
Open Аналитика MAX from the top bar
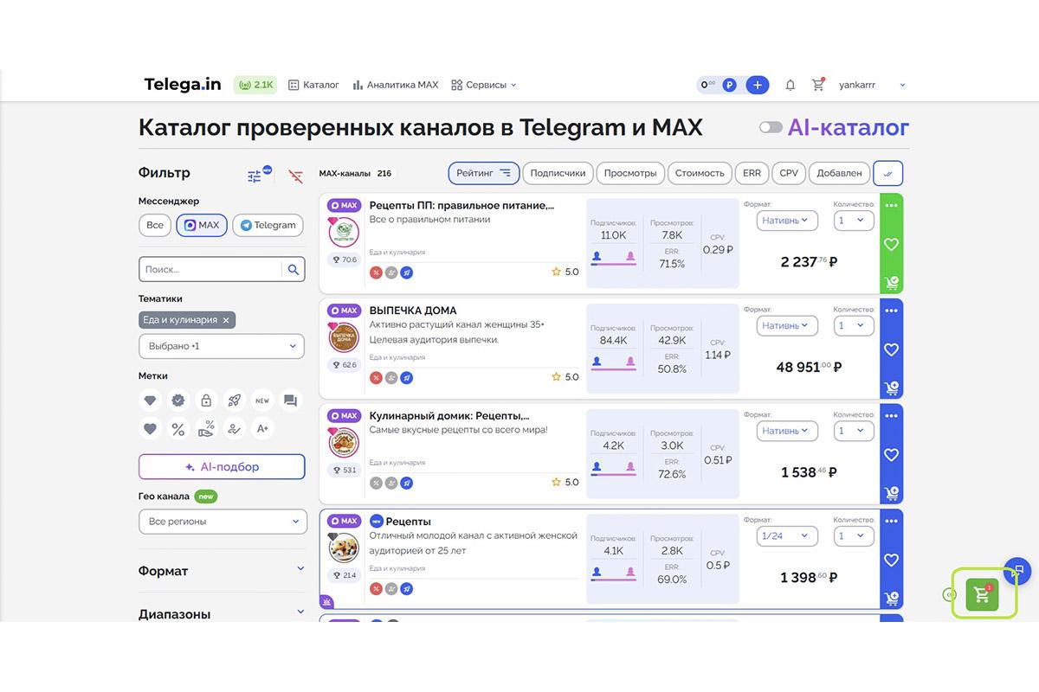[x=395, y=85]
